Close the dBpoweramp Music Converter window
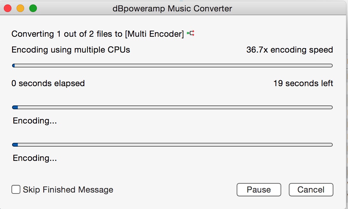348x209 pixels. tap(8, 9)
